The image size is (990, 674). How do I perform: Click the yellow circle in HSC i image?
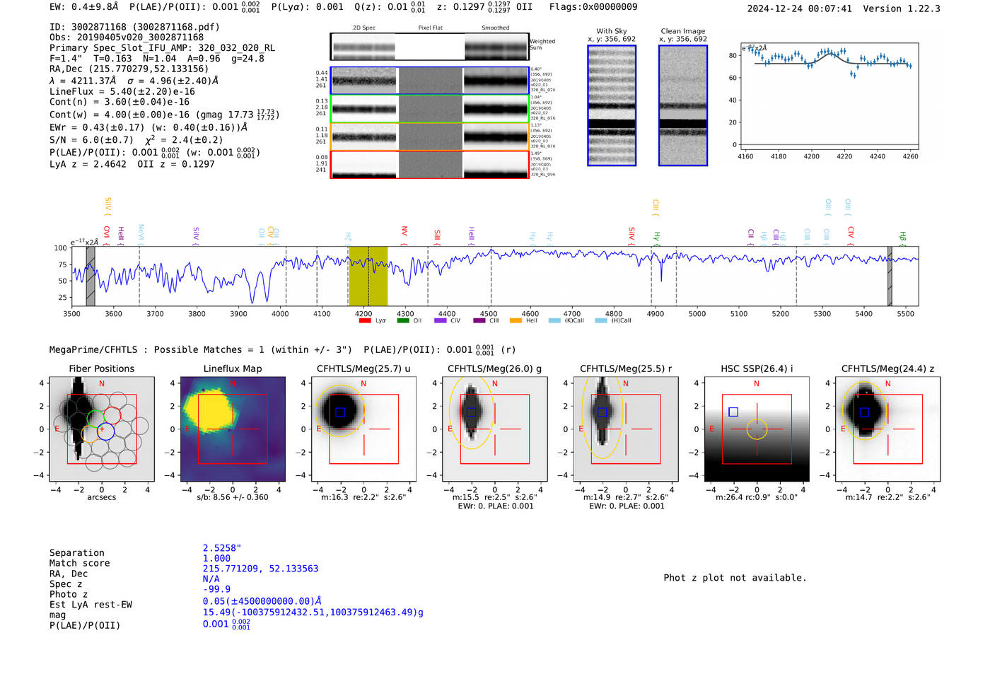tap(757, 429)
